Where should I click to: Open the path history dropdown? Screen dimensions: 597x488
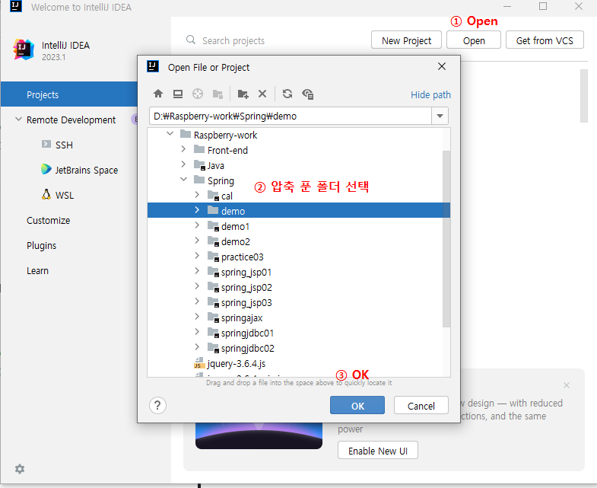[x=440, y=116]
